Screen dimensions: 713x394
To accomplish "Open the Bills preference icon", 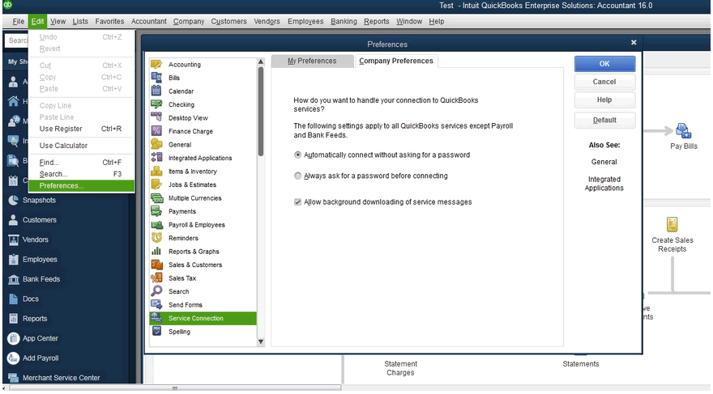I will (156, 78).
